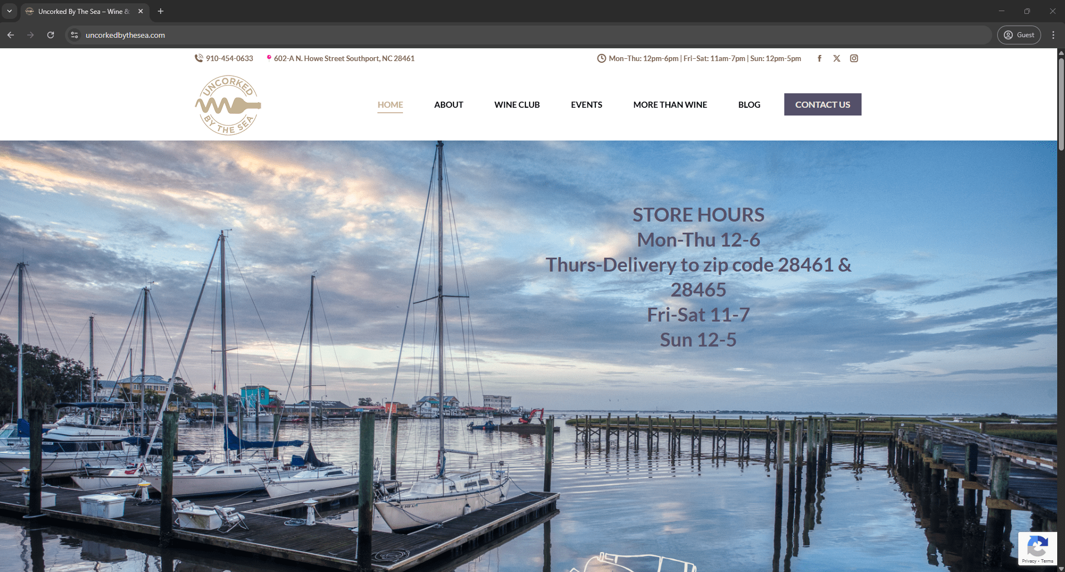Click the Fri-Sat 11-7 hours text
The width and height of the screenshot is (1065, 572).
pos(699,315)
